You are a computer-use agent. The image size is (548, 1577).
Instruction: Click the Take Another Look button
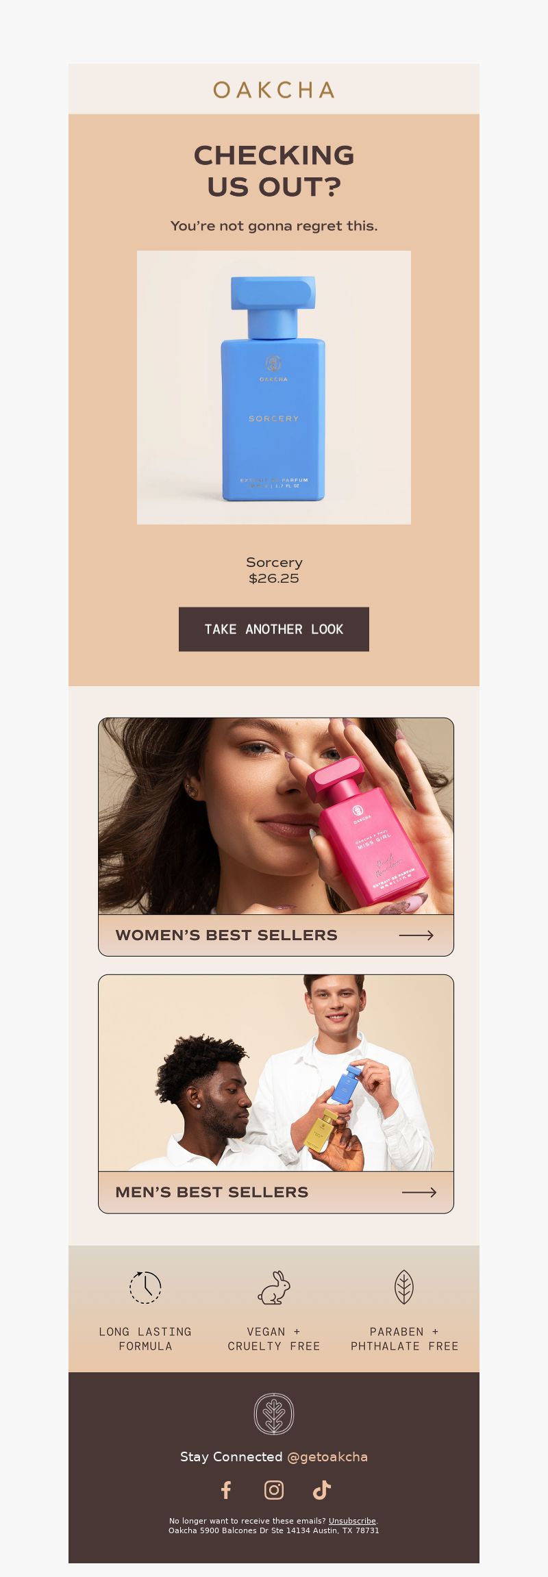274,629
